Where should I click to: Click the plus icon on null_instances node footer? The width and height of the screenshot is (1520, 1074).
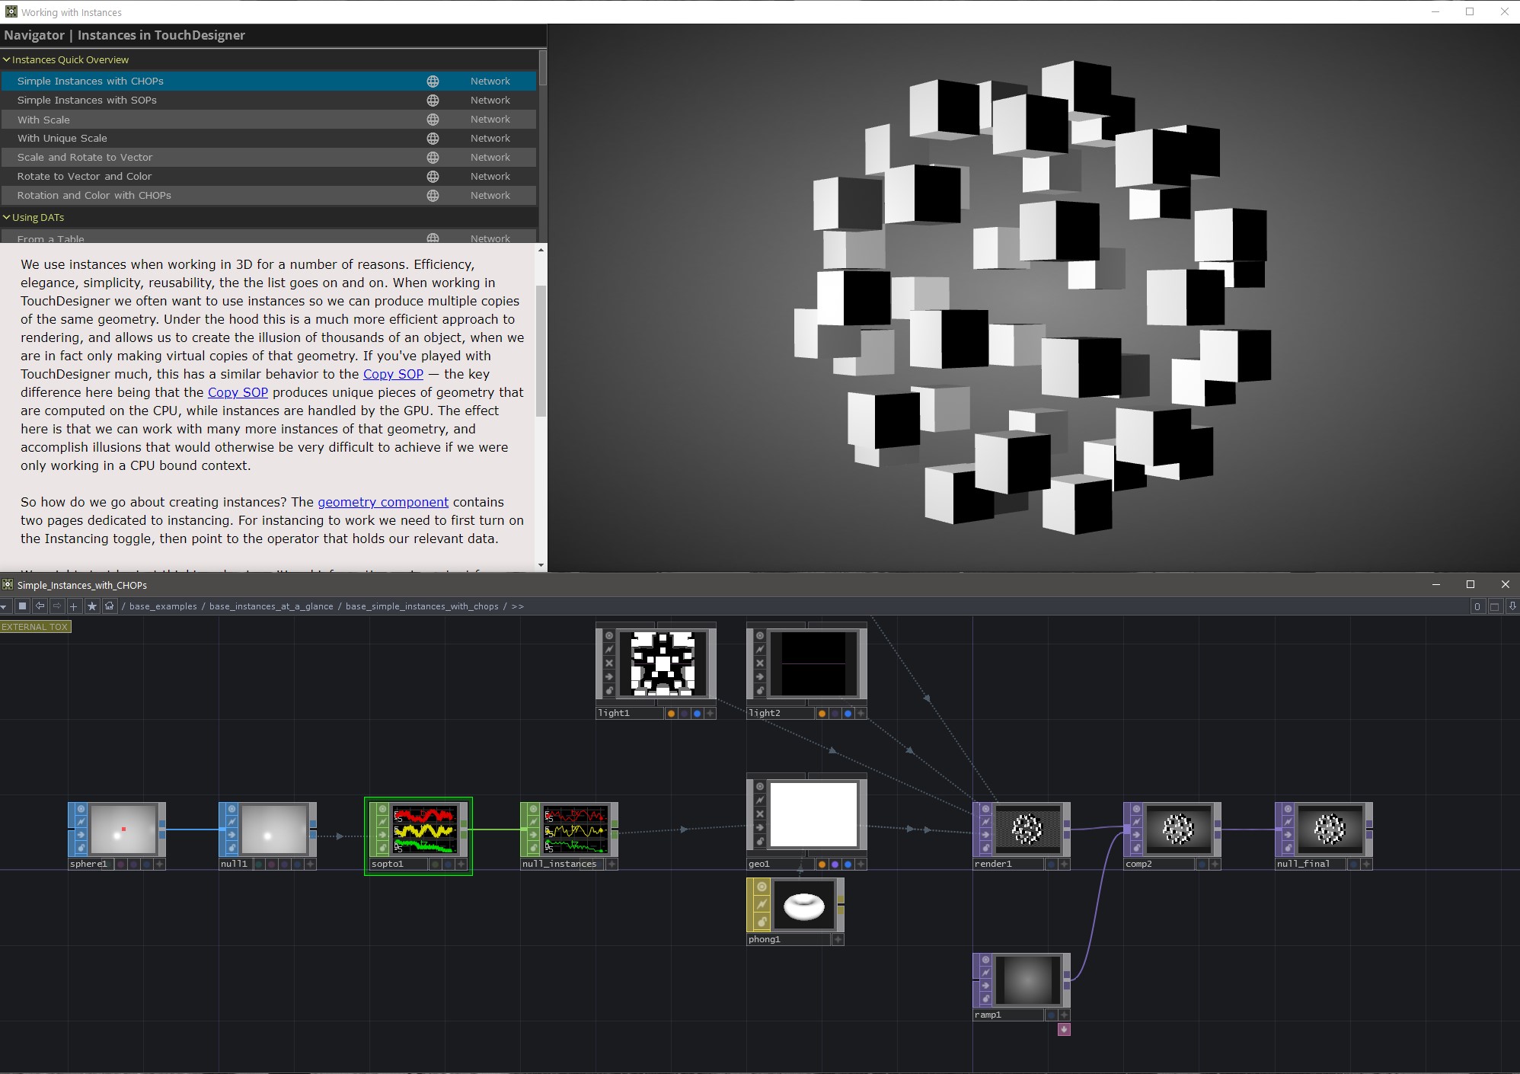(x=612, y=864)
